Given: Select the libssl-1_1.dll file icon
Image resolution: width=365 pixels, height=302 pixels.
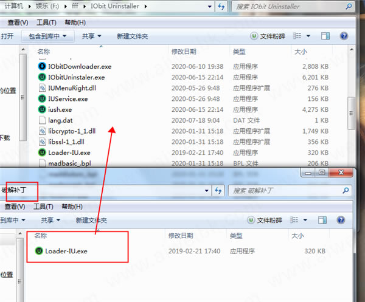Looking at the screenshot, I should pyautogui.click(x=42, y=142).
